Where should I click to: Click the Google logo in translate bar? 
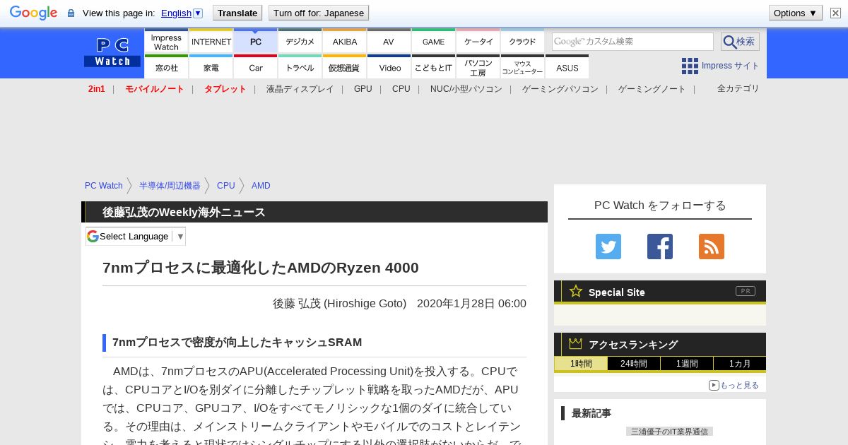click(x=33, y=13)
